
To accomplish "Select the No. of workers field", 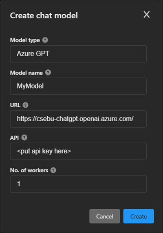I will (x=78, y=184).
